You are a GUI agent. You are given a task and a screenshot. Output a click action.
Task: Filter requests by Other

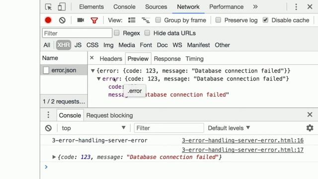pos(222,45)
